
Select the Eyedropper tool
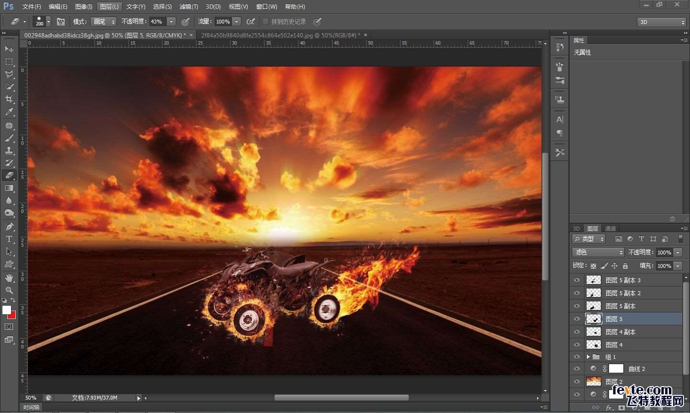(x=9, y=112)
